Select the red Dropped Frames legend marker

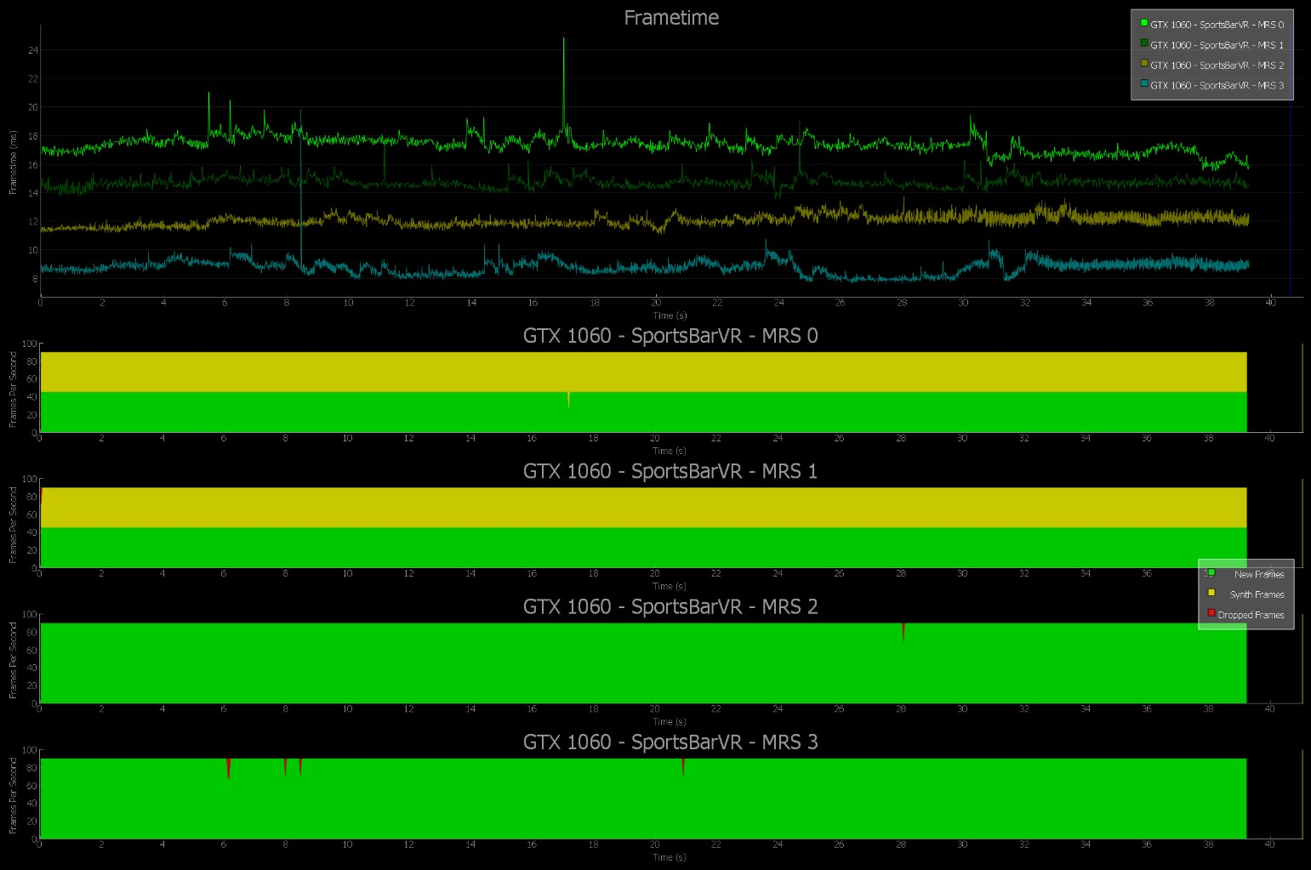pos(1211,613)
